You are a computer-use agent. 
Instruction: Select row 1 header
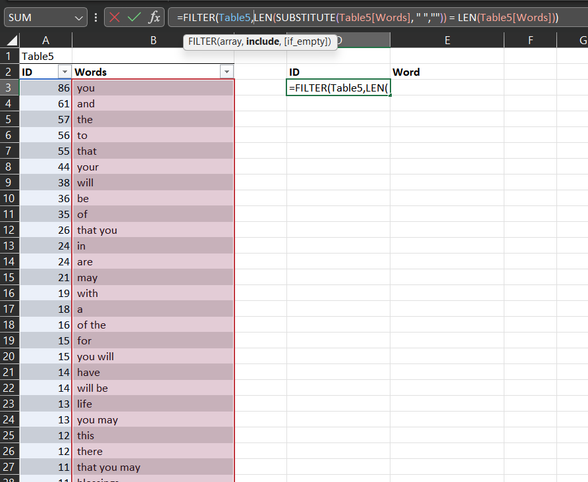pyautogui.click(x=9, y=56)
